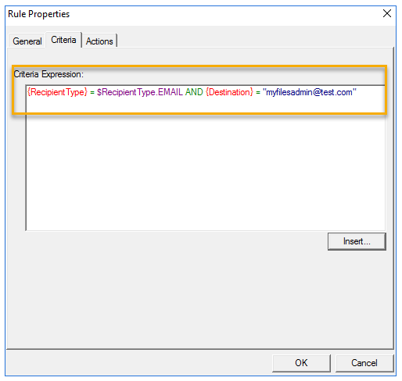Click the {RecipientType} token in expression

click(x=57, y=92)
